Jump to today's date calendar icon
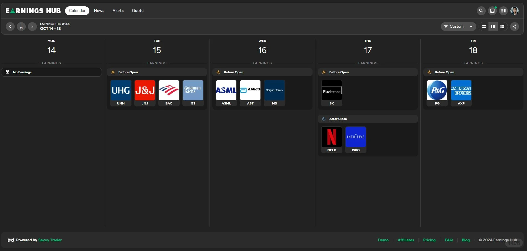The image size is (527, 251). point(21,27)
